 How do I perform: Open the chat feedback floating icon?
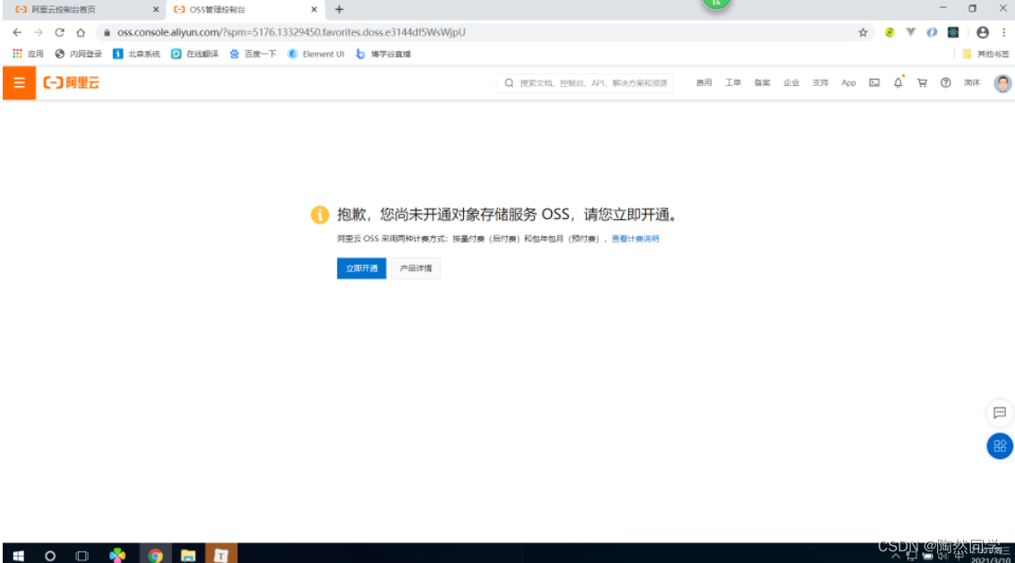tap(1000, 413)
